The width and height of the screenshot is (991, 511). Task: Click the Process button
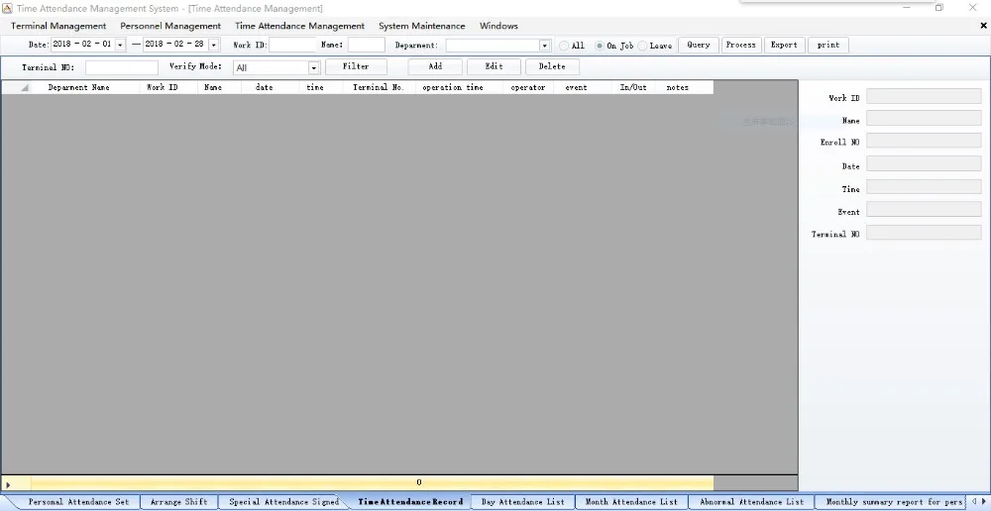740,45
